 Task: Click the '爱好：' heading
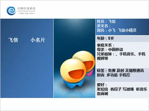[102, 85]
